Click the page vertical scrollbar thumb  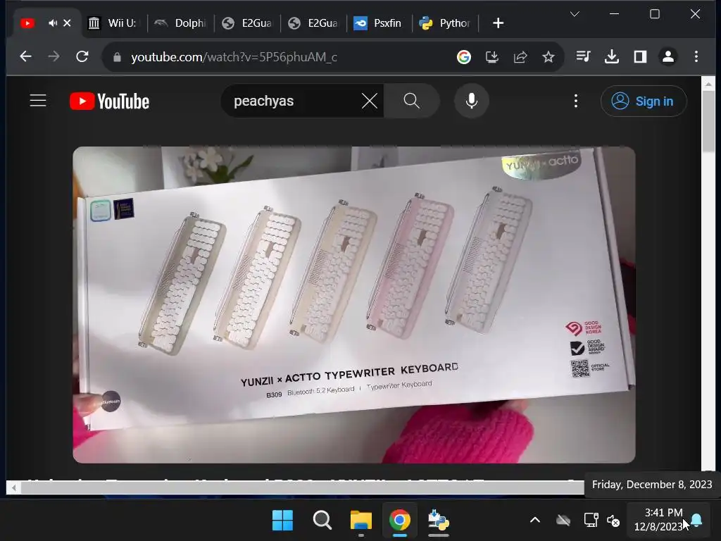(x=708, y=122)
